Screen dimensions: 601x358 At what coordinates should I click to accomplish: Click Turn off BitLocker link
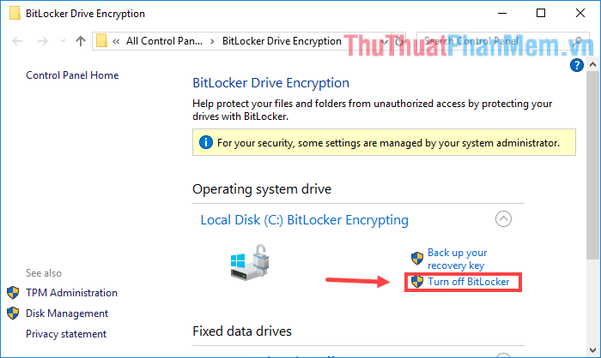click(469, 282)
